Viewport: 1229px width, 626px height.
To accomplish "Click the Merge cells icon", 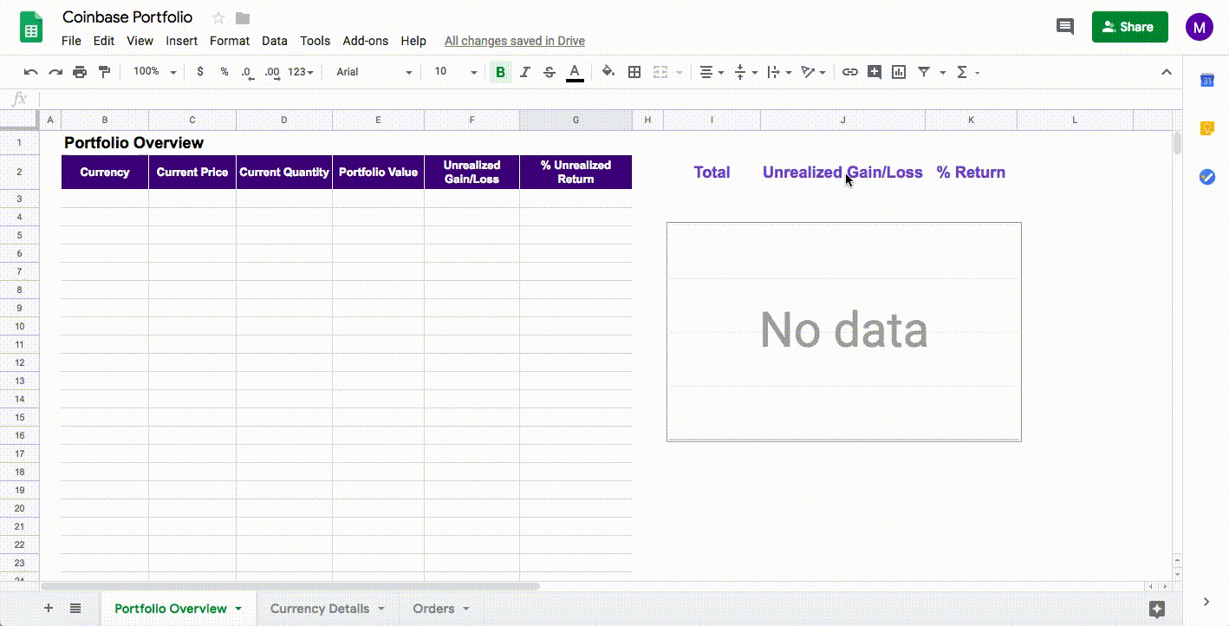I will point(660,72).
